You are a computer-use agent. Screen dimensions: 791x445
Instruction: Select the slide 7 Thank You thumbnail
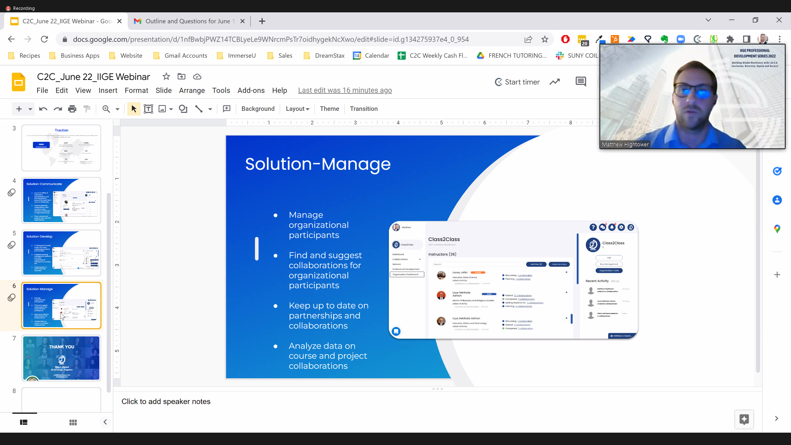click(x=61, y=358)
